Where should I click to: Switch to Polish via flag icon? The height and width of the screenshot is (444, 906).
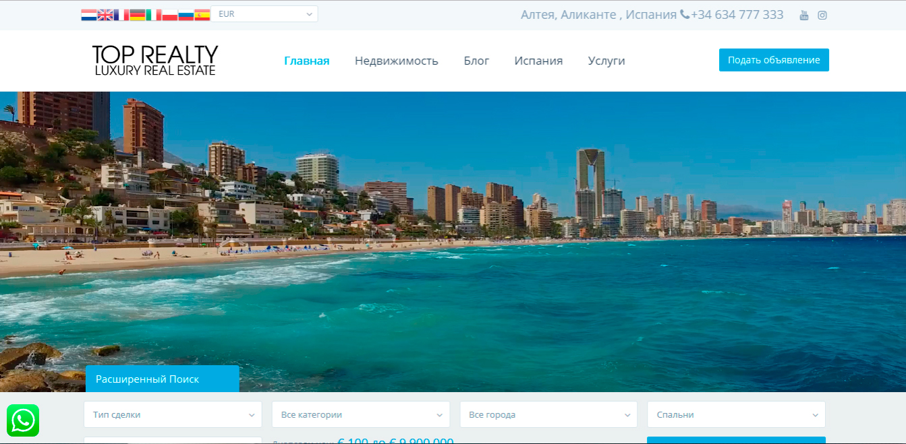click(170, 15)
